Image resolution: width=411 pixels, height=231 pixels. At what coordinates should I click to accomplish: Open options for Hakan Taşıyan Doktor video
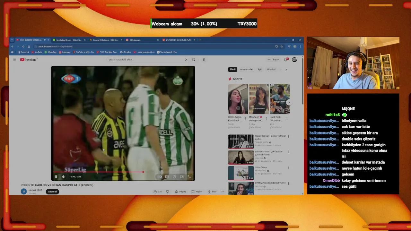pos(288,136)
